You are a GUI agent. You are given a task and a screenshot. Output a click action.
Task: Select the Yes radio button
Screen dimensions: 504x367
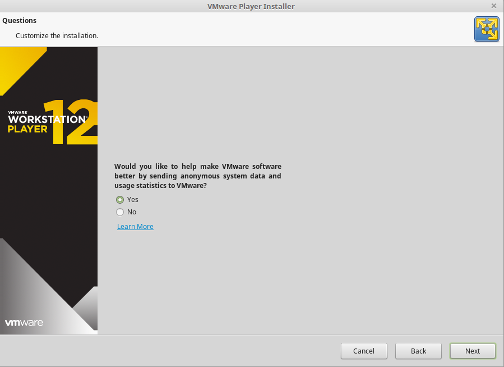120,200
